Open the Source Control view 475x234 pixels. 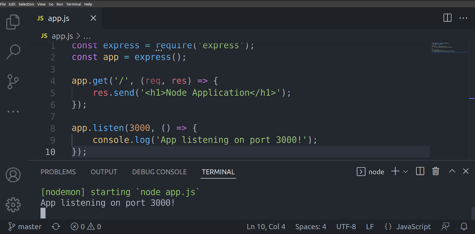coord(13,82)
